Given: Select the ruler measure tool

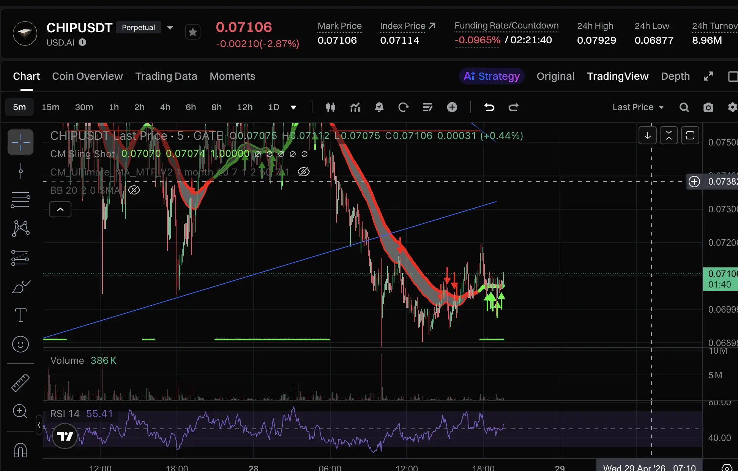Looking at the screenshot, I should (20, 383).
